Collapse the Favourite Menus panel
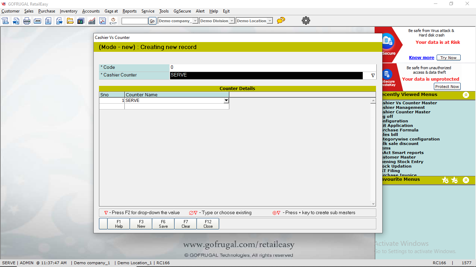The width and height of the screenshot is (476, 267). click(x=466, y=180)
